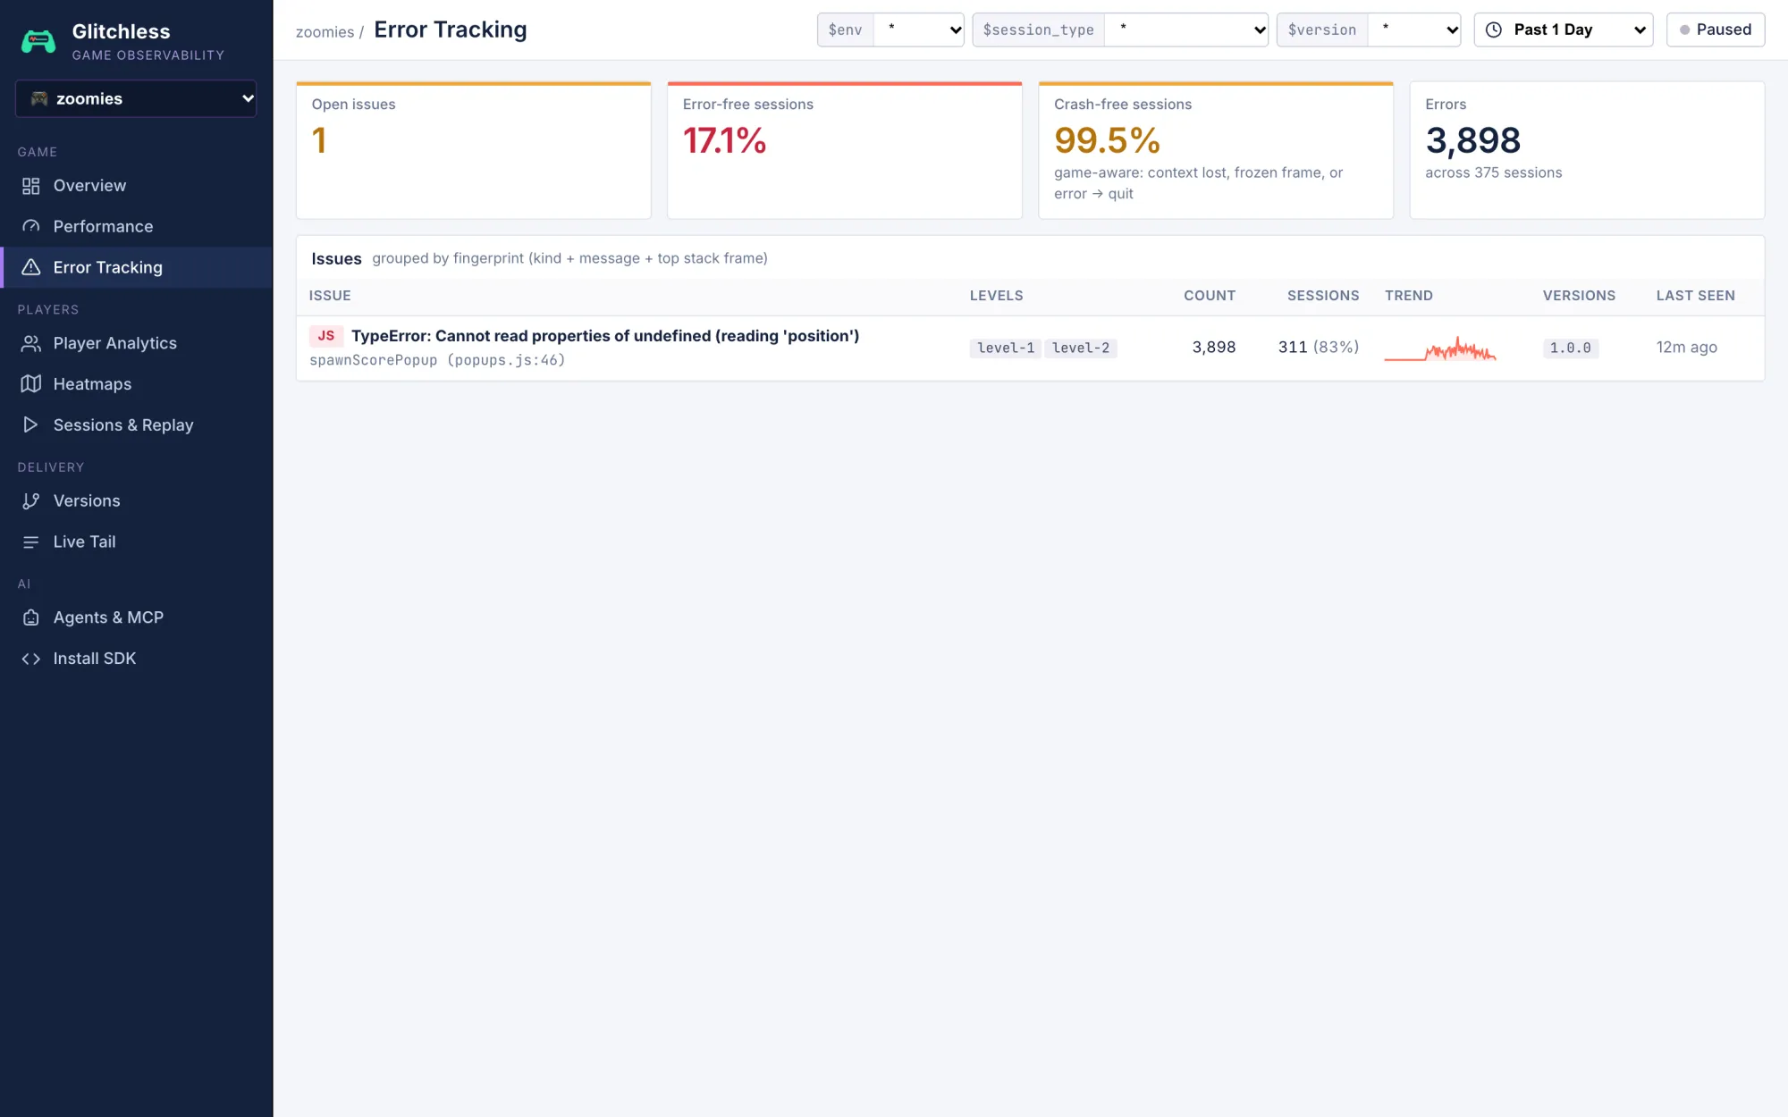
Task: Click the Live Tail lines icon
Action: [31, 542]
